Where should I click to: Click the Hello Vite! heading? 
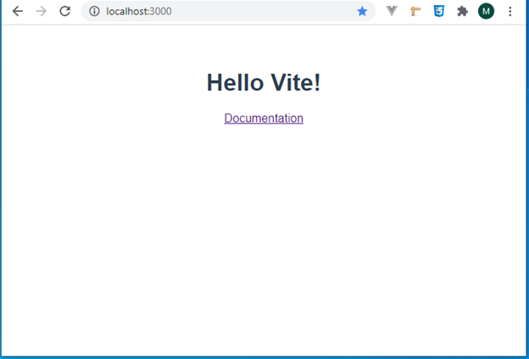tap(264, 82)
